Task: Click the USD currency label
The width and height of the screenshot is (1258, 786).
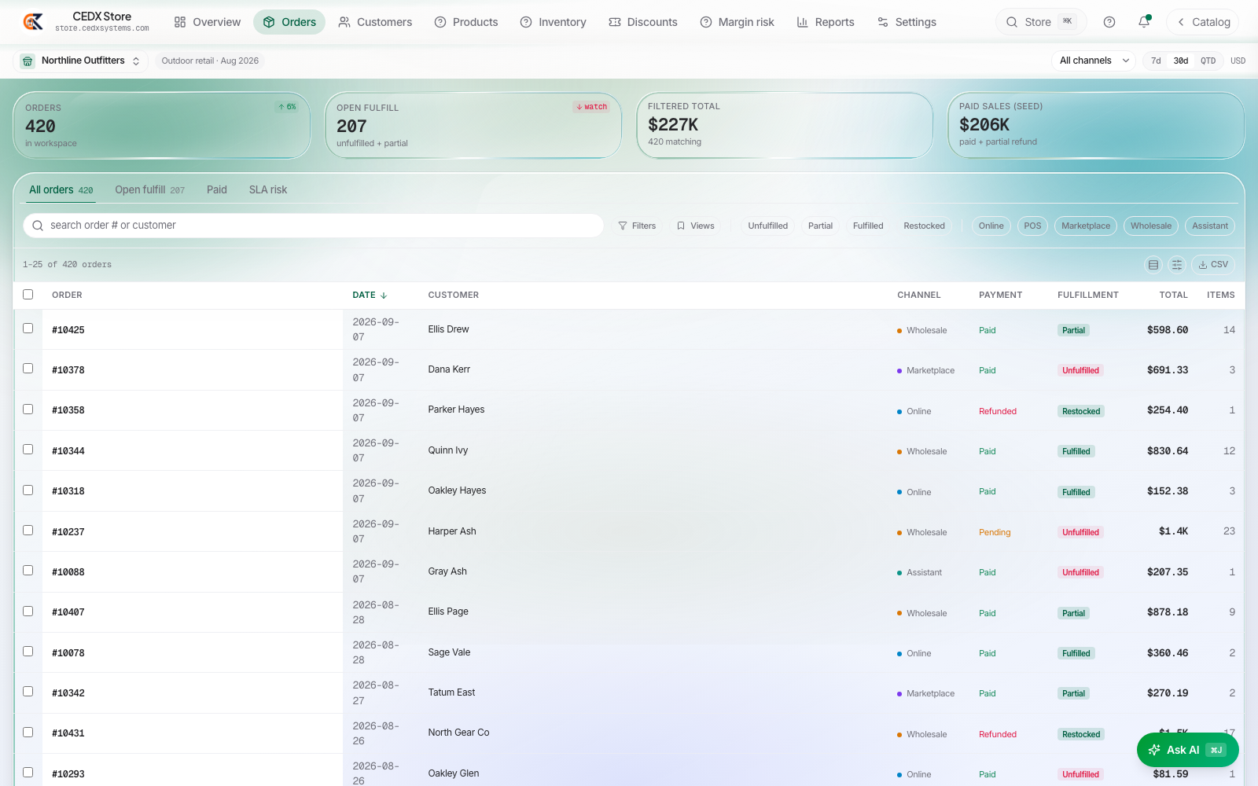Action: pyautogui.click(x=1238, y=61)
